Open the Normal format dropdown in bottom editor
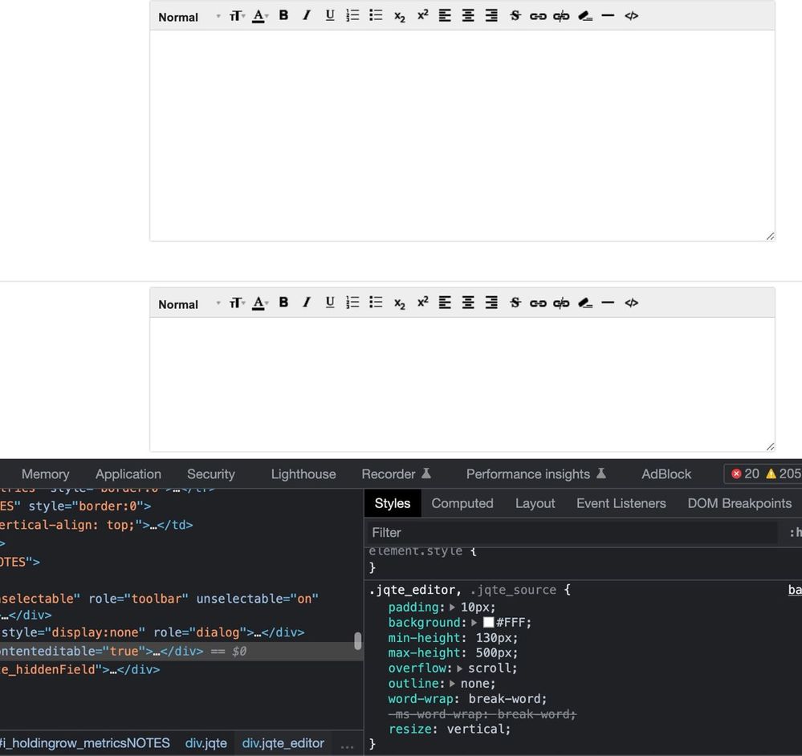This screenshot has width=802, height=756. point(189,303)
